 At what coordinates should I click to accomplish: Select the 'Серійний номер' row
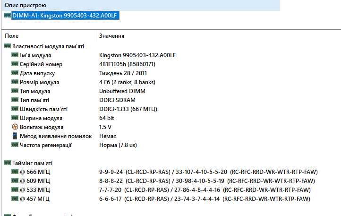(x=41, y=64)
